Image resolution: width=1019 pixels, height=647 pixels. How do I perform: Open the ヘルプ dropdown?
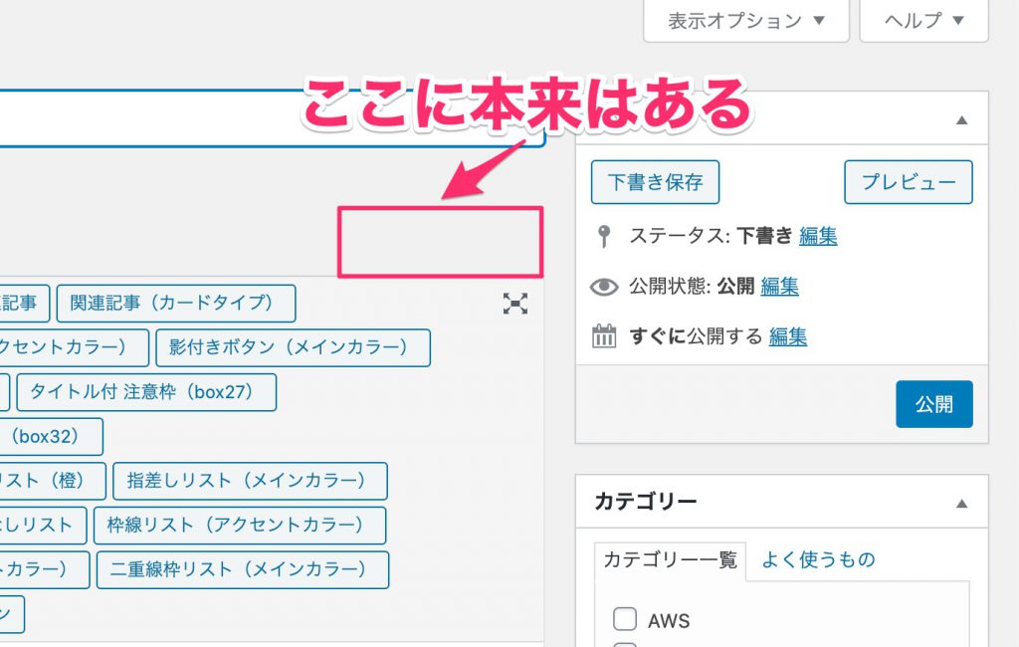pos(922,21)
